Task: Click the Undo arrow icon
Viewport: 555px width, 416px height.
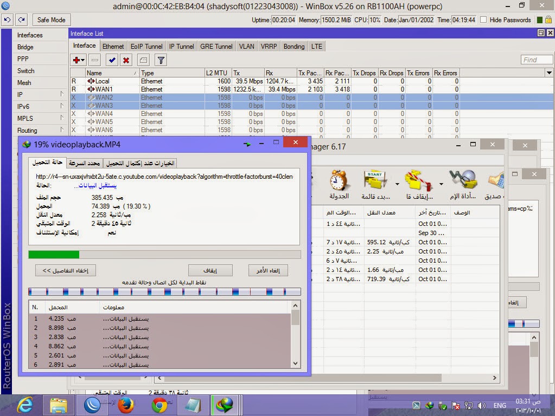Action: (8, 20)
